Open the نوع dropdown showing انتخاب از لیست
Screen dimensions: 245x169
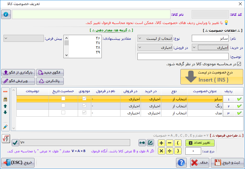click(155, 38)
